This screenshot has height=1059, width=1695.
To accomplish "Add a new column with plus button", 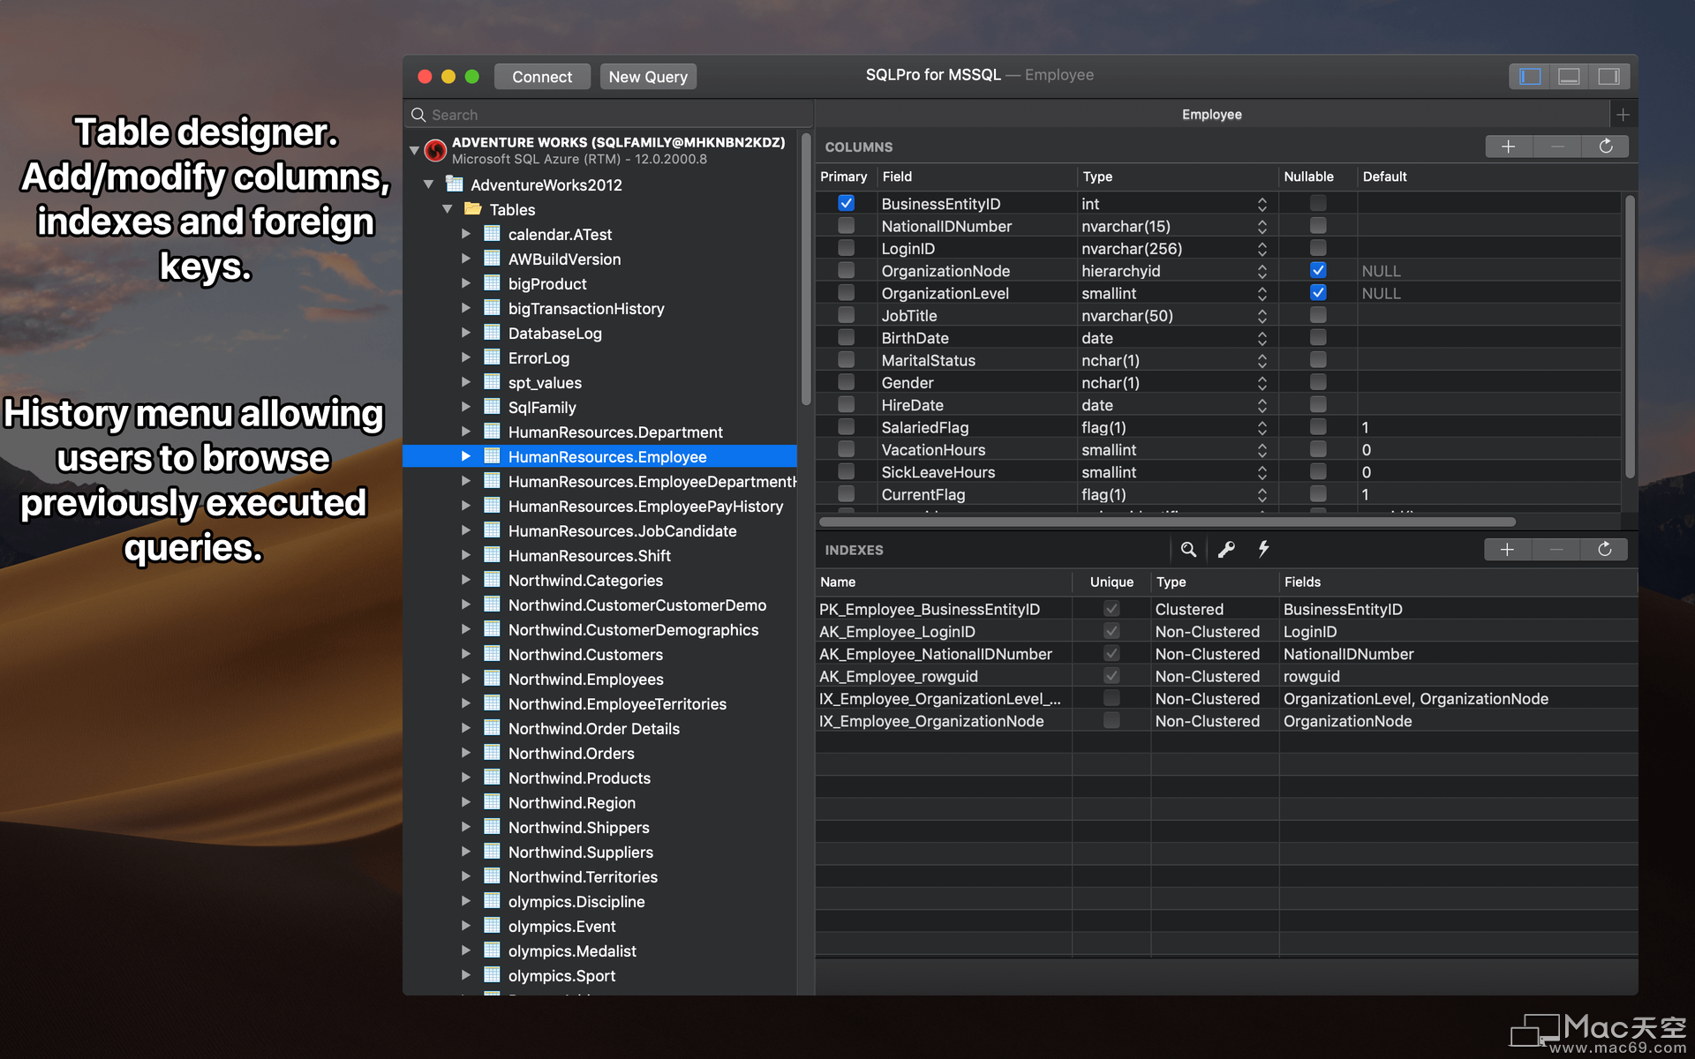I will (x=1509, y=146).
